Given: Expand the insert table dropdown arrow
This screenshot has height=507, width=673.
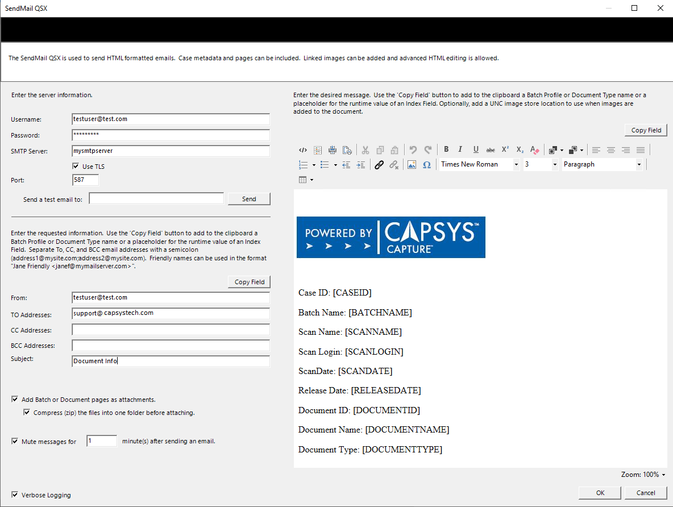Looking at the screenshot, I should (x=311, y=180).
